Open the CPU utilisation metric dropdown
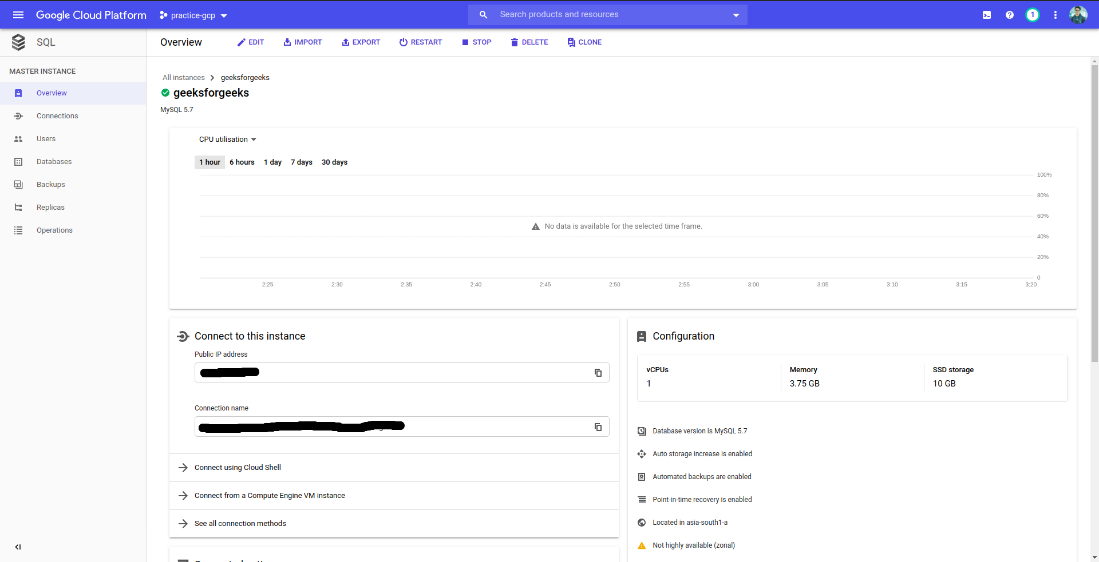 pyautogui.click(x=228, y=139)
